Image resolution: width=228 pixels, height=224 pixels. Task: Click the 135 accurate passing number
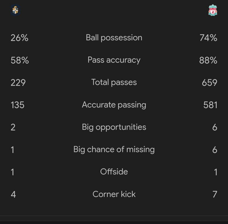(x=18, y=105)
